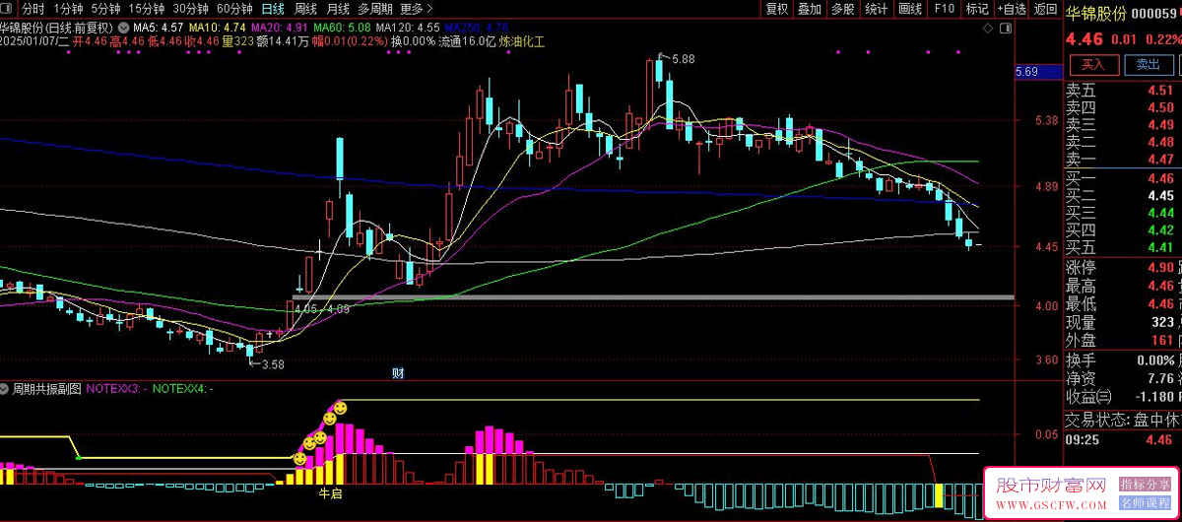Switch to the 月线 monthly chart

(x=338, y=9)
